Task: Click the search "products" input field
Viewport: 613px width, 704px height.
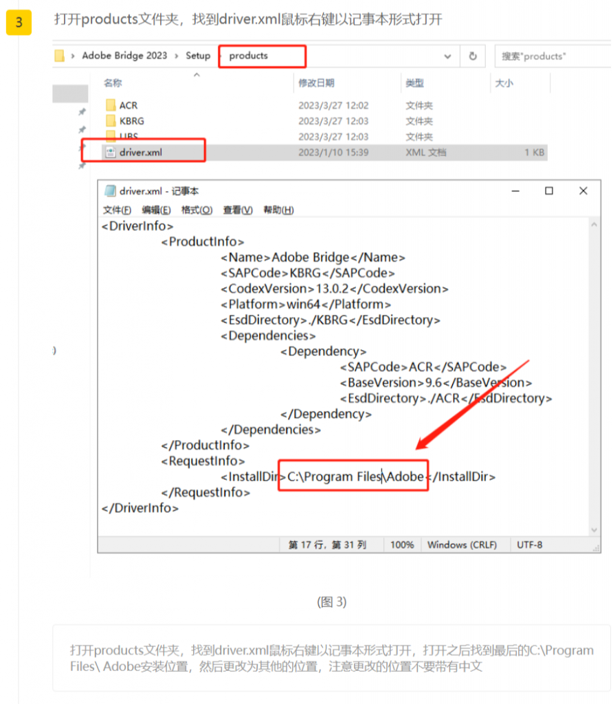Action: pos(553,56)
